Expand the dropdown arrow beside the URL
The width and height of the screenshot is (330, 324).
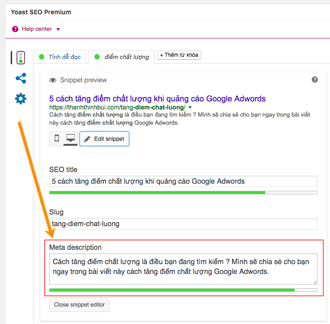[x=190, y=108]
